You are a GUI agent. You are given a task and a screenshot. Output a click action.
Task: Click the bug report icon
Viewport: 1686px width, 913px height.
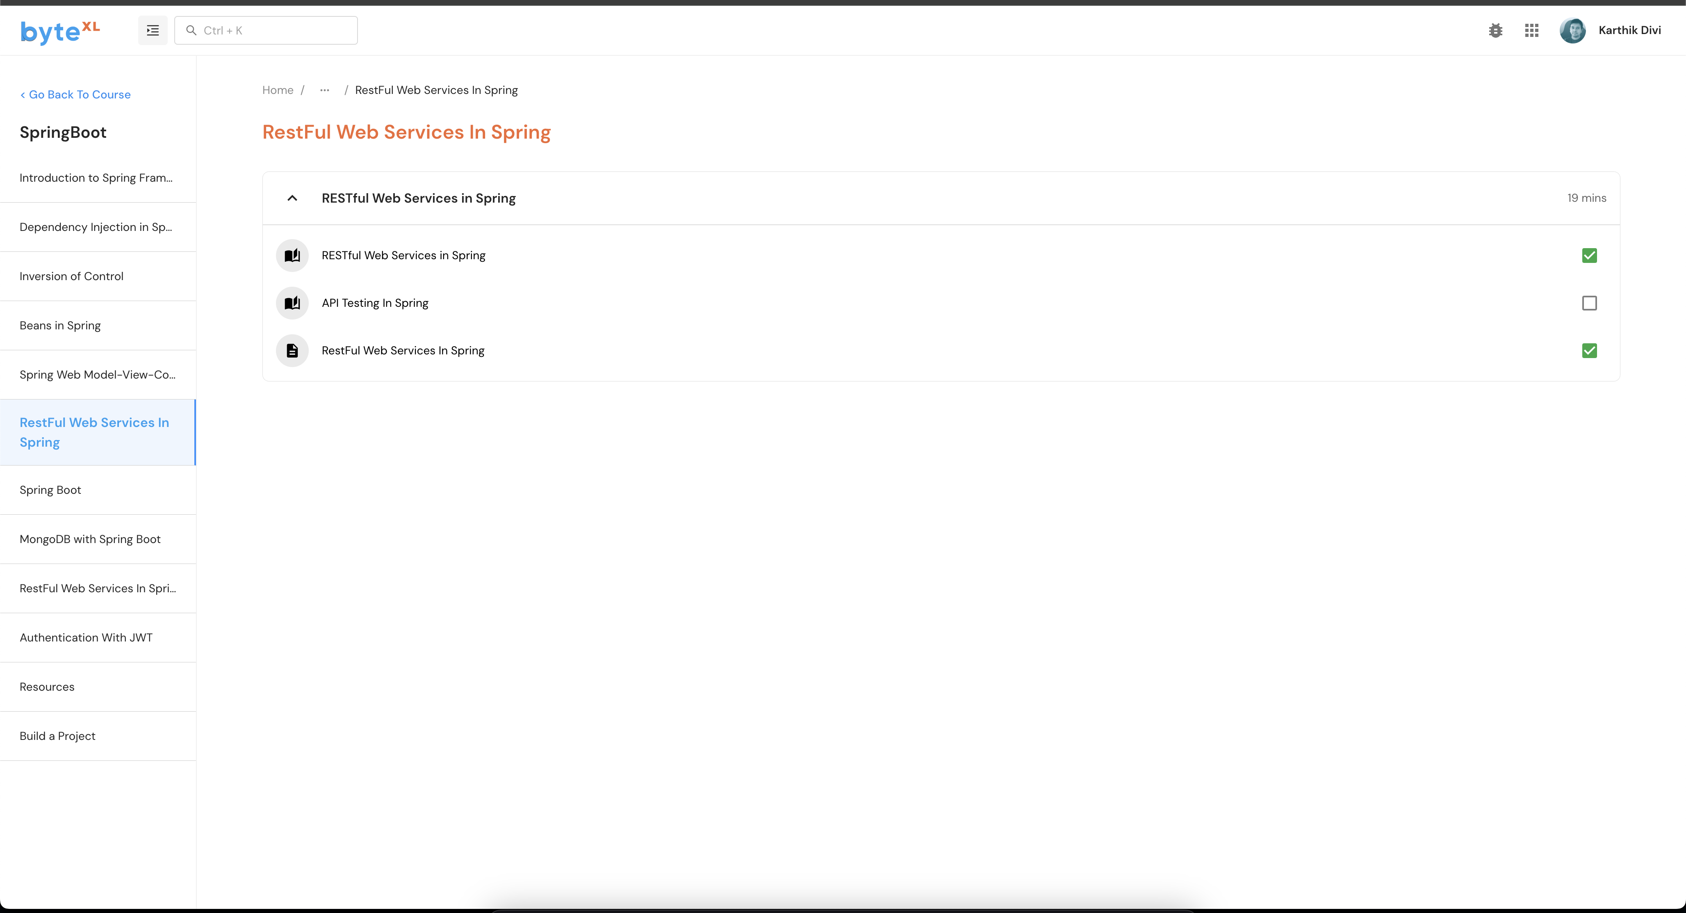[x=1495, y=30]
